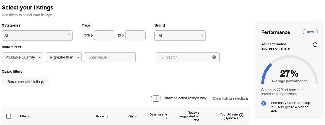Click the info icon next to Your Ad rate
The height and width of the screenshot is (125, 325).
click(x=241, y=115)
